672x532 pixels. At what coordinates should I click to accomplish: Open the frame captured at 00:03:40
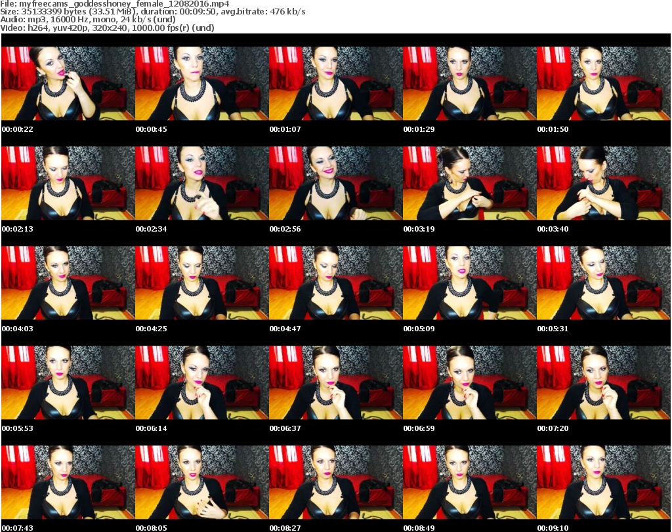(x=604, y=183)
